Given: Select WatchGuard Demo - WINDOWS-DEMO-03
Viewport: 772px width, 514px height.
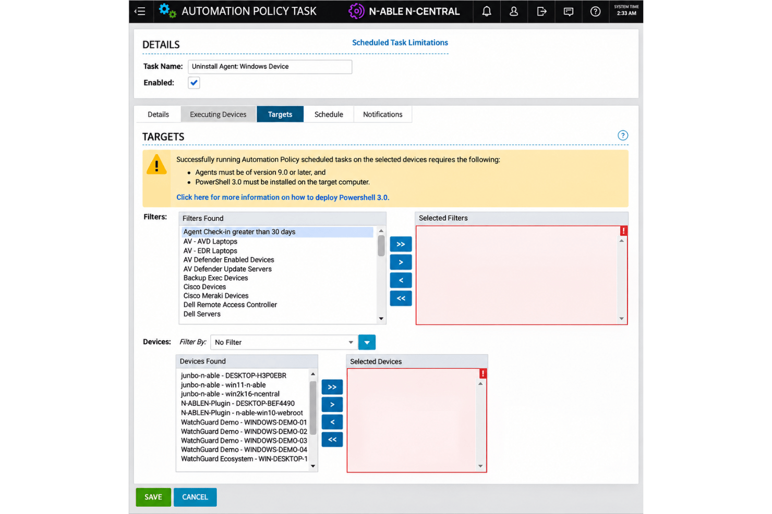Looking at the screenshot, I should tap(244, 441).
